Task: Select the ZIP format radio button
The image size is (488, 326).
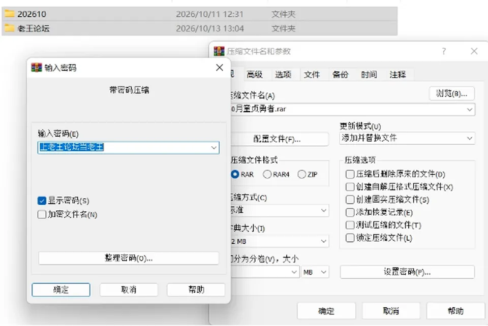Action: coord(301,174)
